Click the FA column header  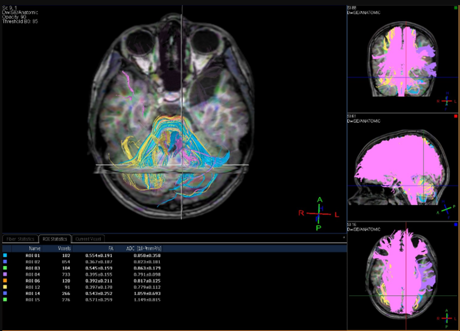pos(109,248)
